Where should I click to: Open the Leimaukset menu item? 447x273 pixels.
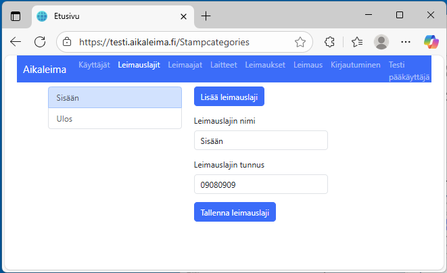tap(265, 65)
